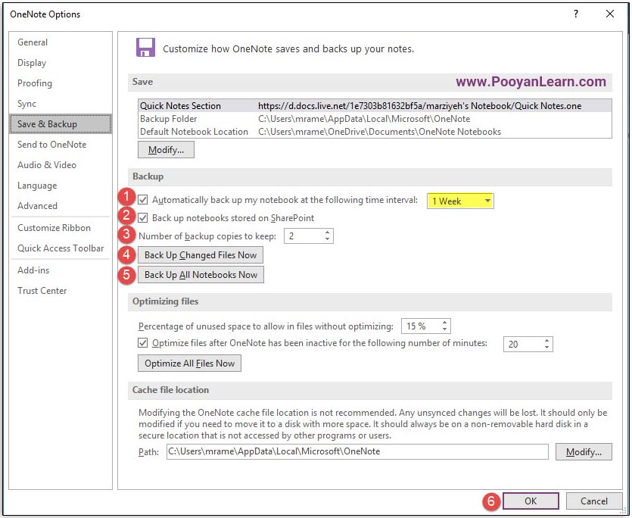
Task: Open Customize Ribbon settings
Action: click(x=60, y=228)
